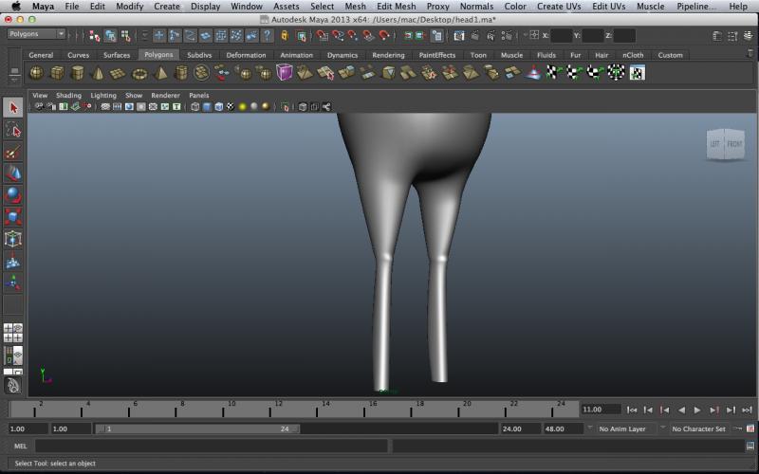
Task: Create a polygon torus from the shelf
Action: (x=139, y=73)
